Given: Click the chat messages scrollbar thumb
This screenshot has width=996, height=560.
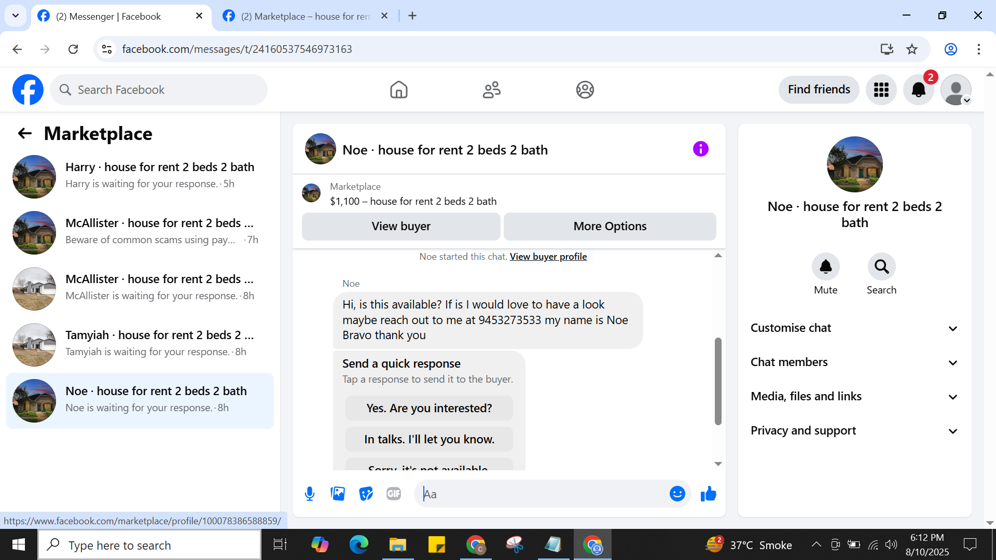Looking at the screenshot, I should click(x=718, y=381).
